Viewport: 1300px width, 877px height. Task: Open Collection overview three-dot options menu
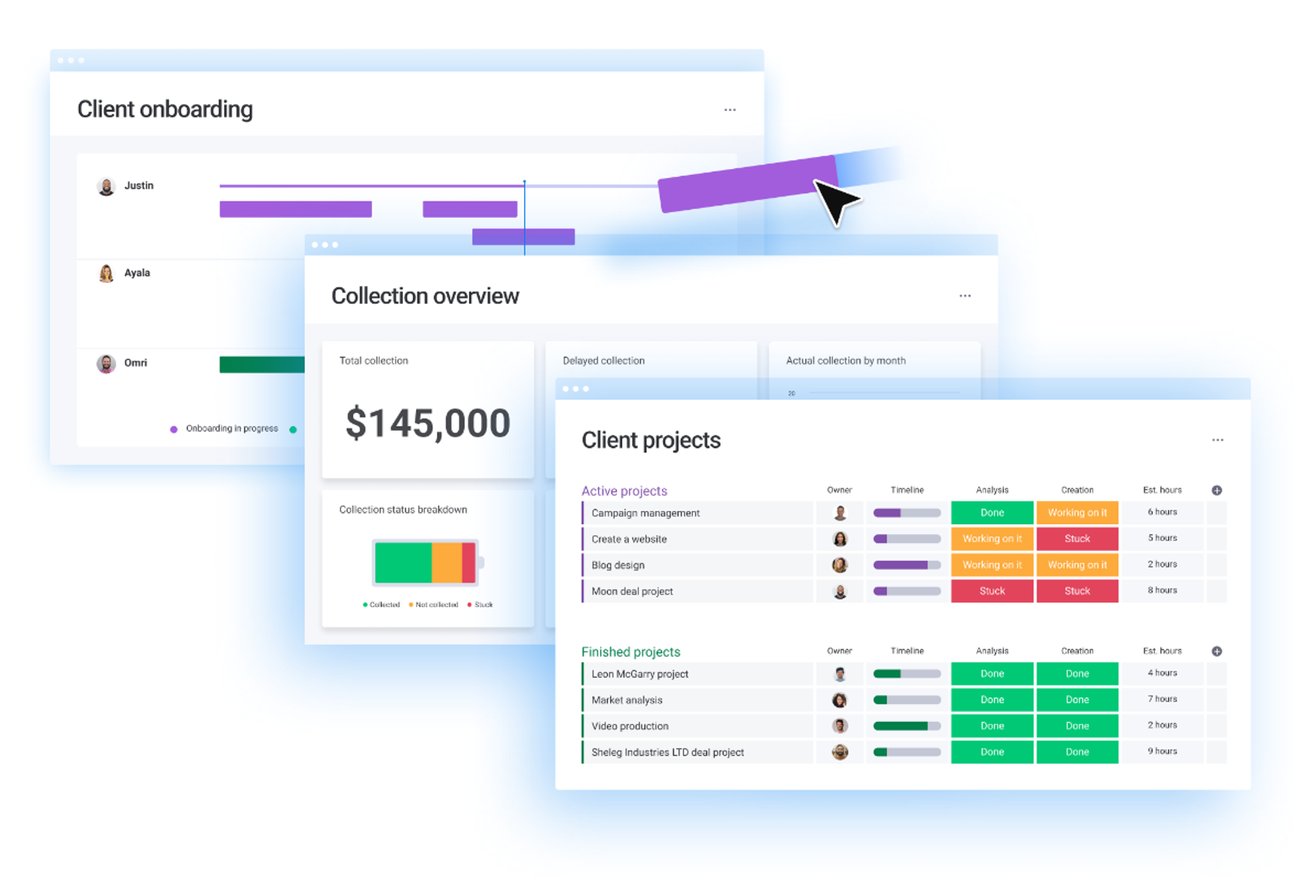point(964,296)
